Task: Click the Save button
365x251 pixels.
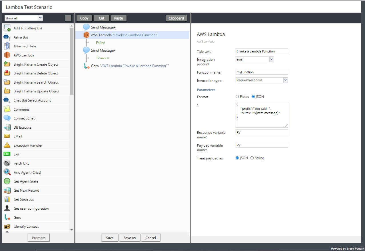Action: tap(110, 238)
